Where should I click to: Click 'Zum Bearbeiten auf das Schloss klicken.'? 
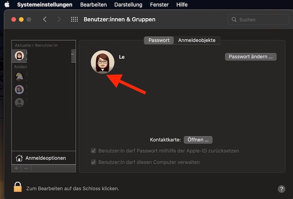tap(73, 188)
